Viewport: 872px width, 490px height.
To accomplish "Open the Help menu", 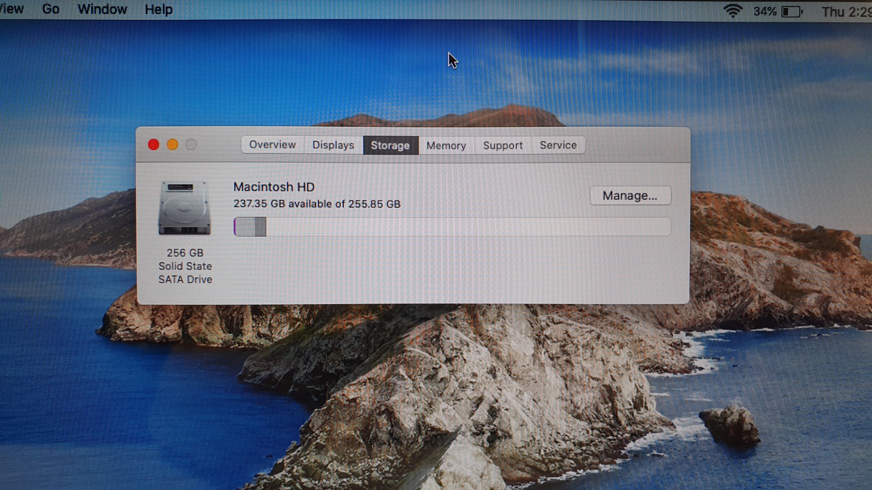I will (x=159, y=10).
